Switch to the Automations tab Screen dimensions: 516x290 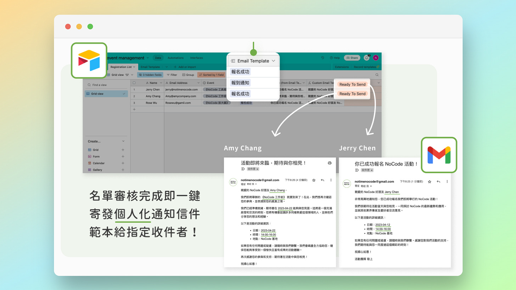(176, 58)
